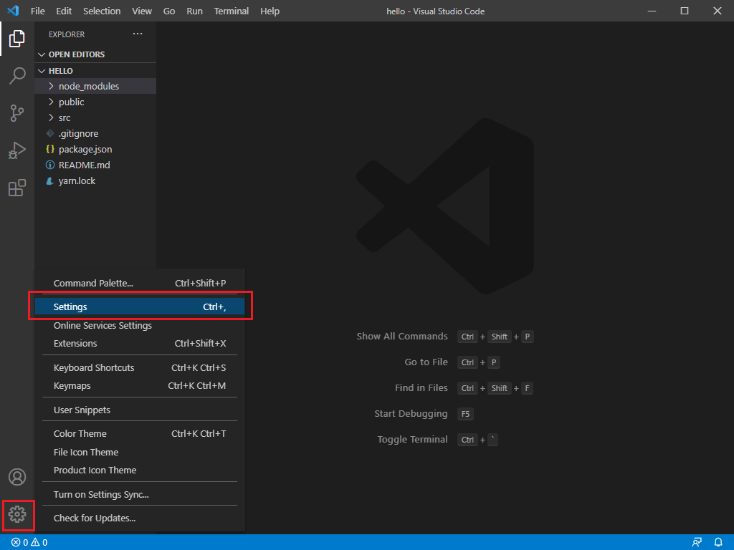Click the package.json braces icon

tap(50, 149)
